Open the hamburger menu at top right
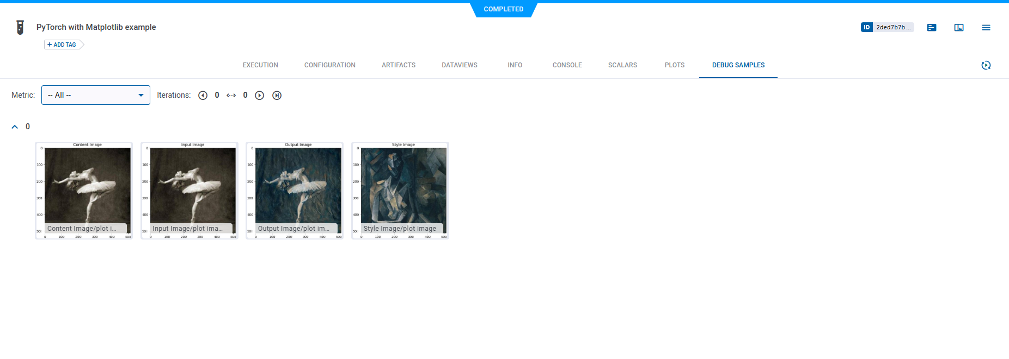Screen dimensions: 1009x359 click(x=986, y=28)
